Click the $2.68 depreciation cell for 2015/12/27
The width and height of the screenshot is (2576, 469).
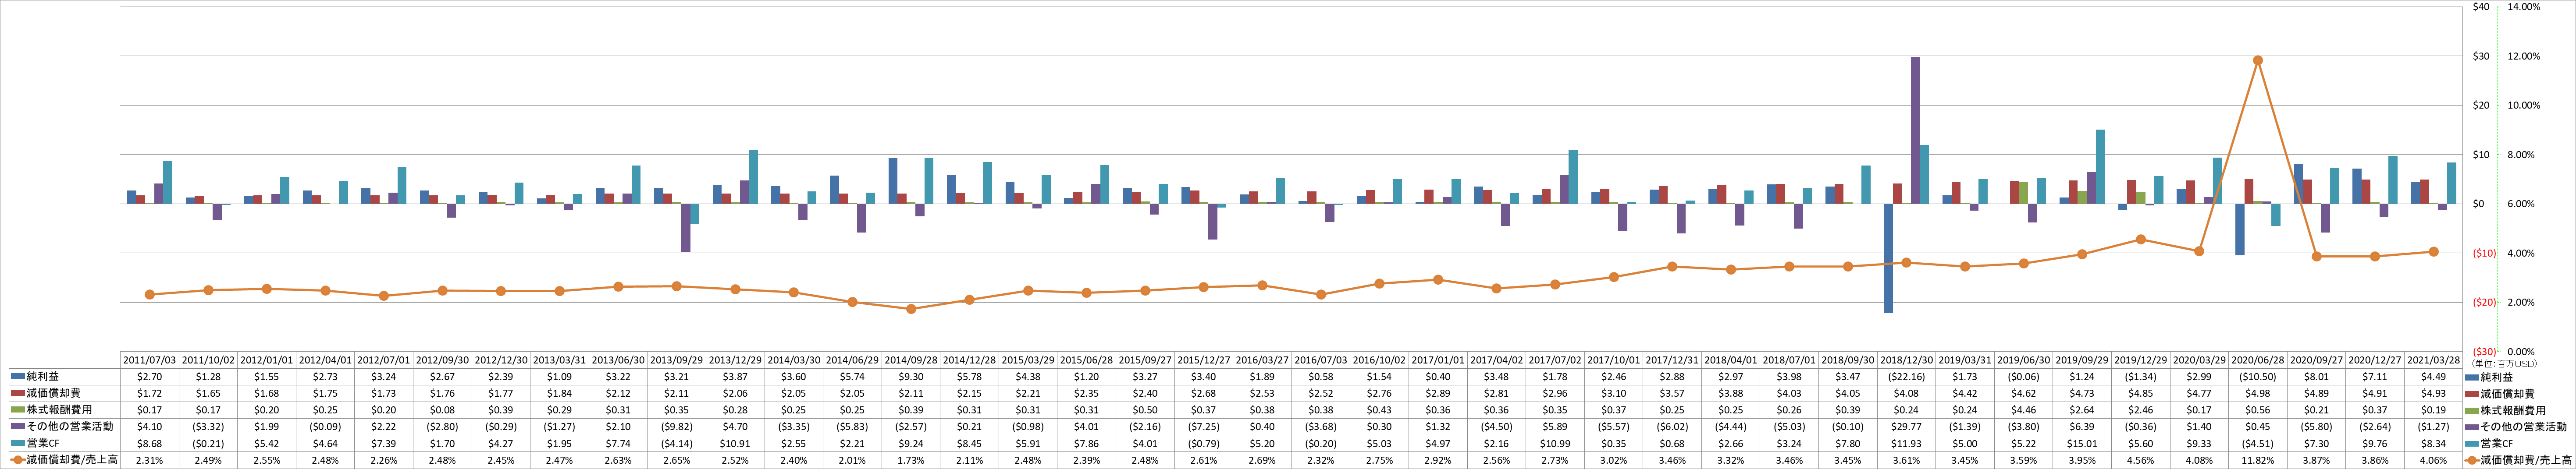1203,393
